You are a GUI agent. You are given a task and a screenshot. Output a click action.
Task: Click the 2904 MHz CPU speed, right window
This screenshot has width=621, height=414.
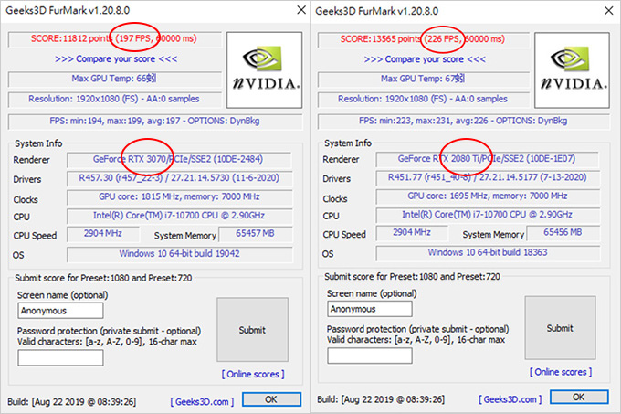click(412, 232)
